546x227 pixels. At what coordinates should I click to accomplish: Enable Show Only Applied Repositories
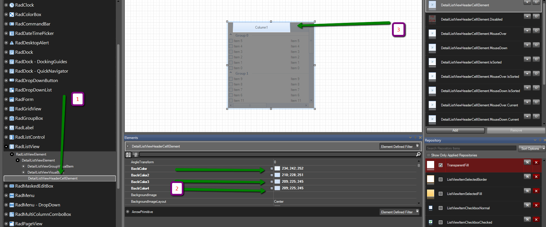428,155
